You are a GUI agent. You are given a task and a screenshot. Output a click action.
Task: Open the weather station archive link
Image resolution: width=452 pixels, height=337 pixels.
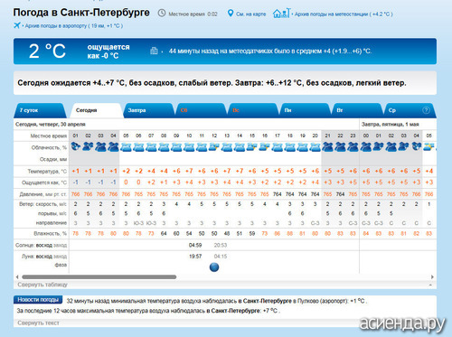coord(344,14)
